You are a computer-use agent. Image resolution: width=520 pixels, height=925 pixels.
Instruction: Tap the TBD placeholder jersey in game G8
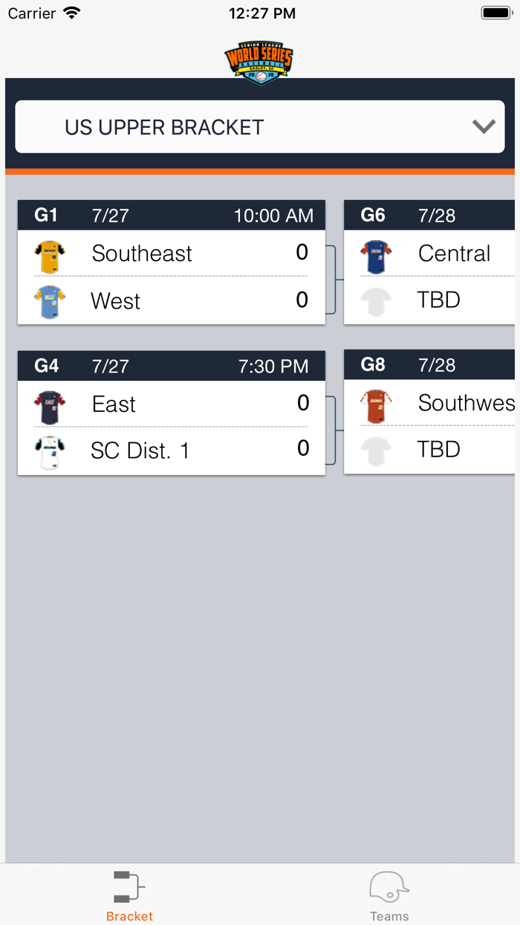tap(376, 451)
